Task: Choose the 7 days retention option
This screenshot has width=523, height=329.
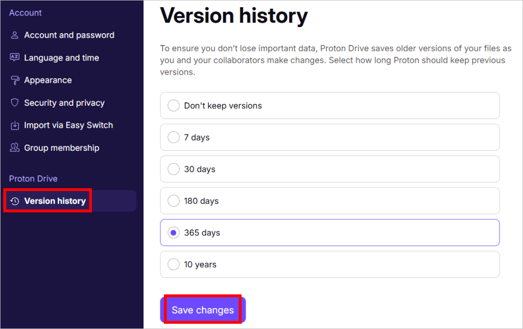Action: [173, 137]
